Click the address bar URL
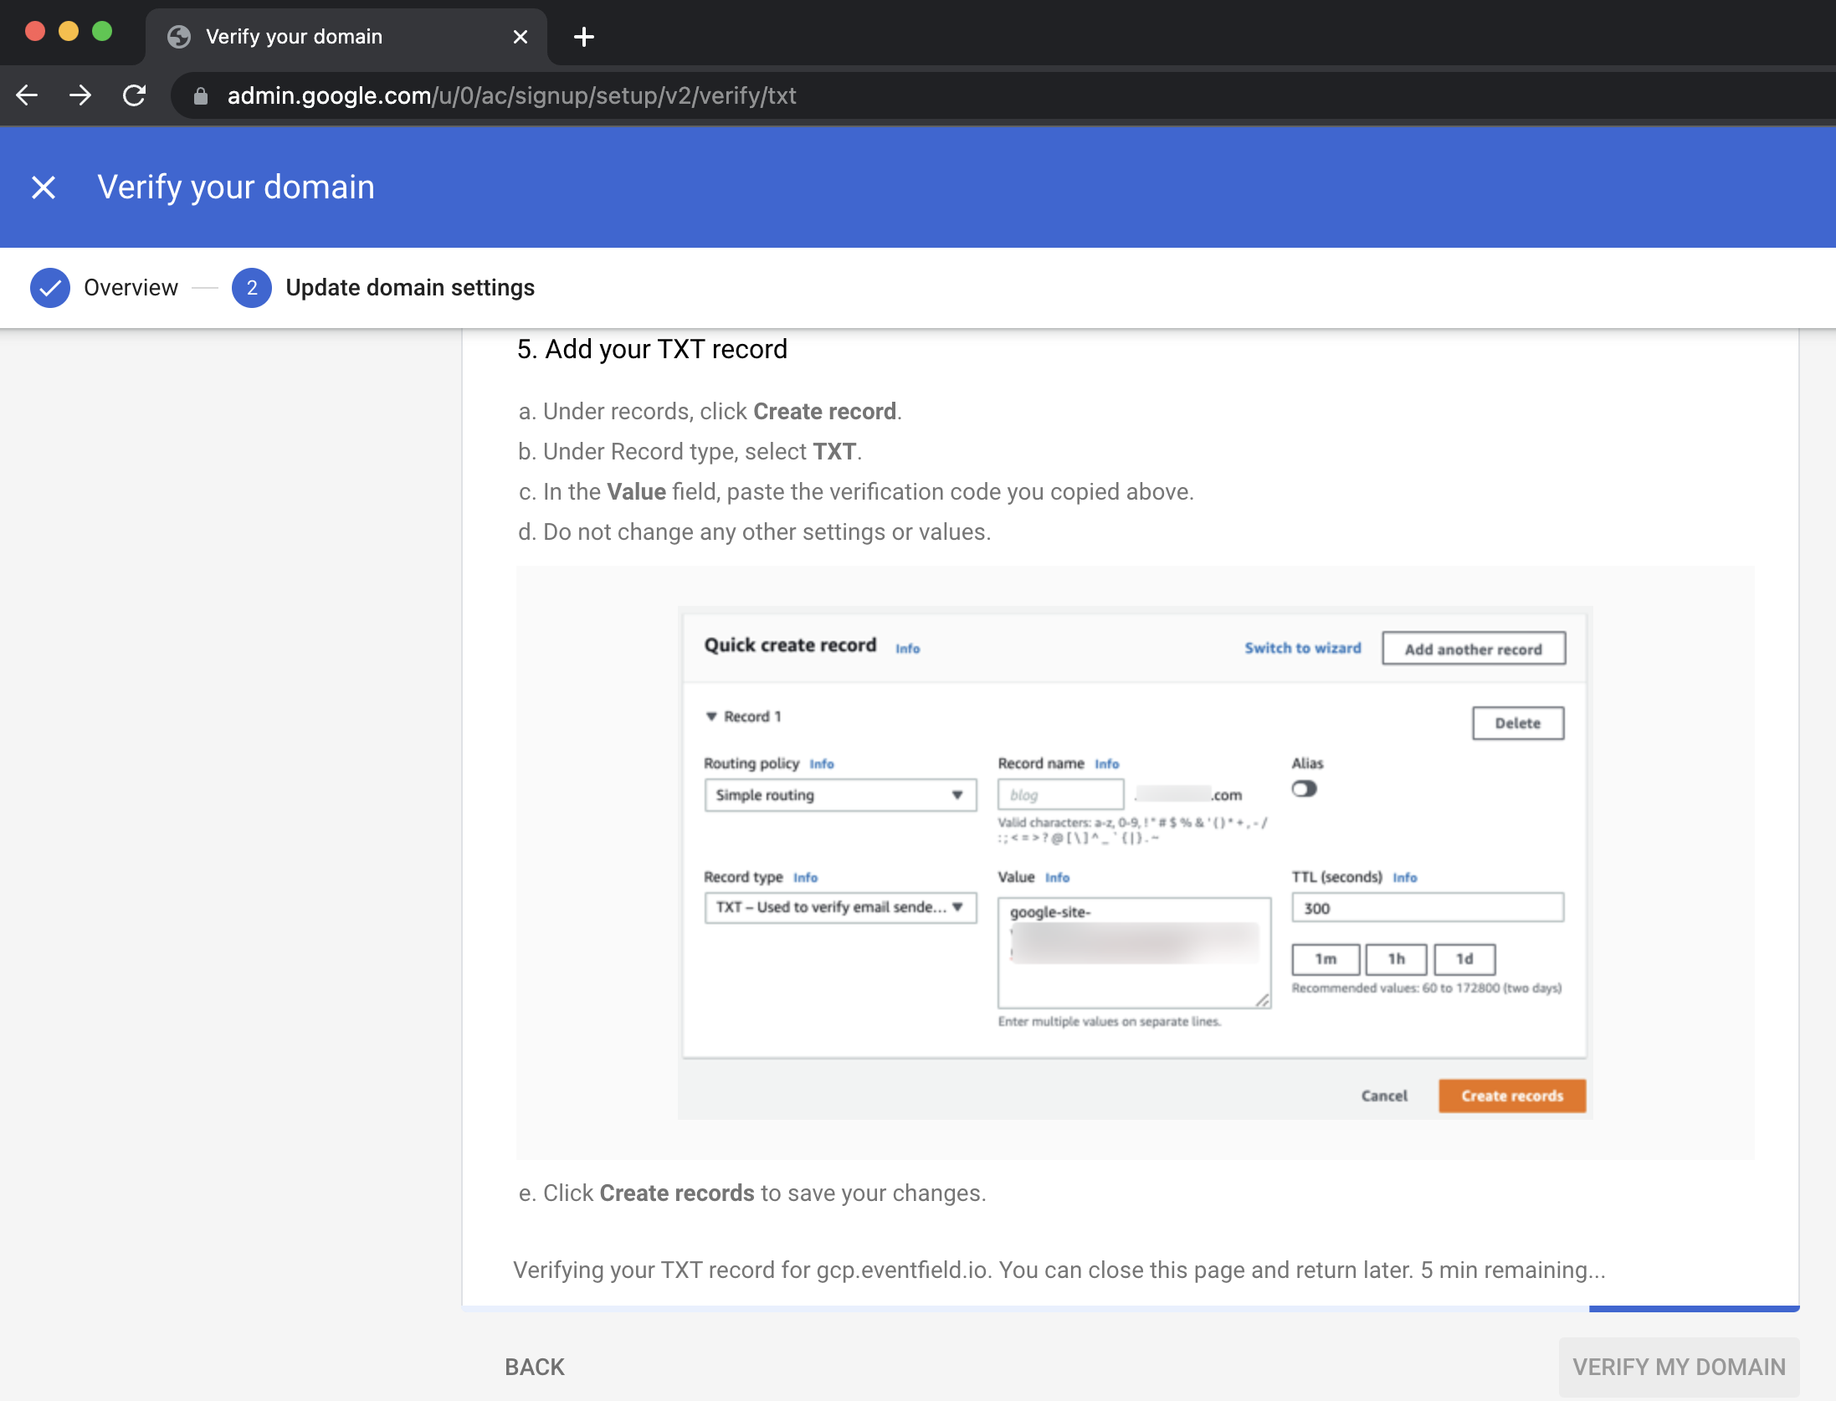Screen dimensions: 1836x1401 click(511, 95)
